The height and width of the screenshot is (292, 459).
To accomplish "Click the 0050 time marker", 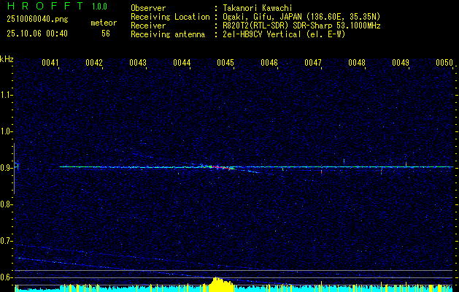I will pos(444,64).
